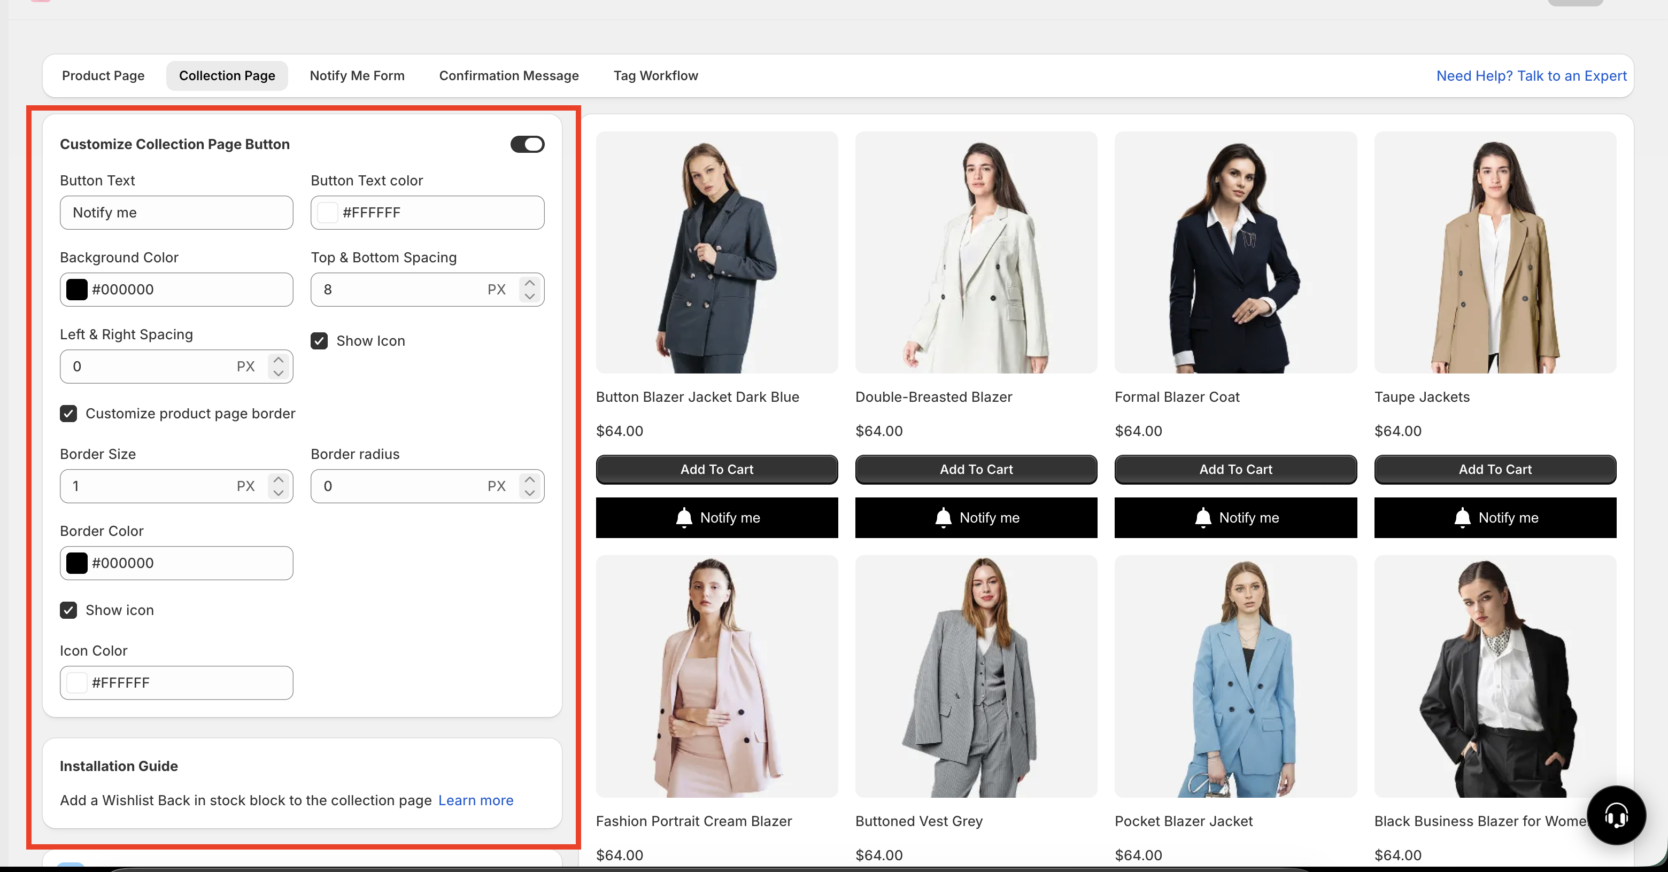Click bell icon on Formal Blazer Coat Notify me

(x=1203, y=518)
